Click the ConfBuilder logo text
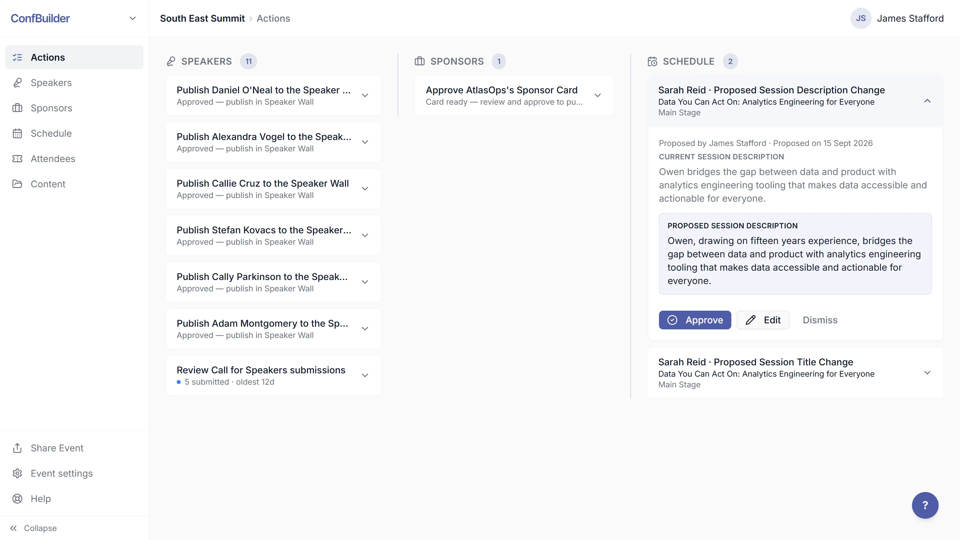 point(40,18)
